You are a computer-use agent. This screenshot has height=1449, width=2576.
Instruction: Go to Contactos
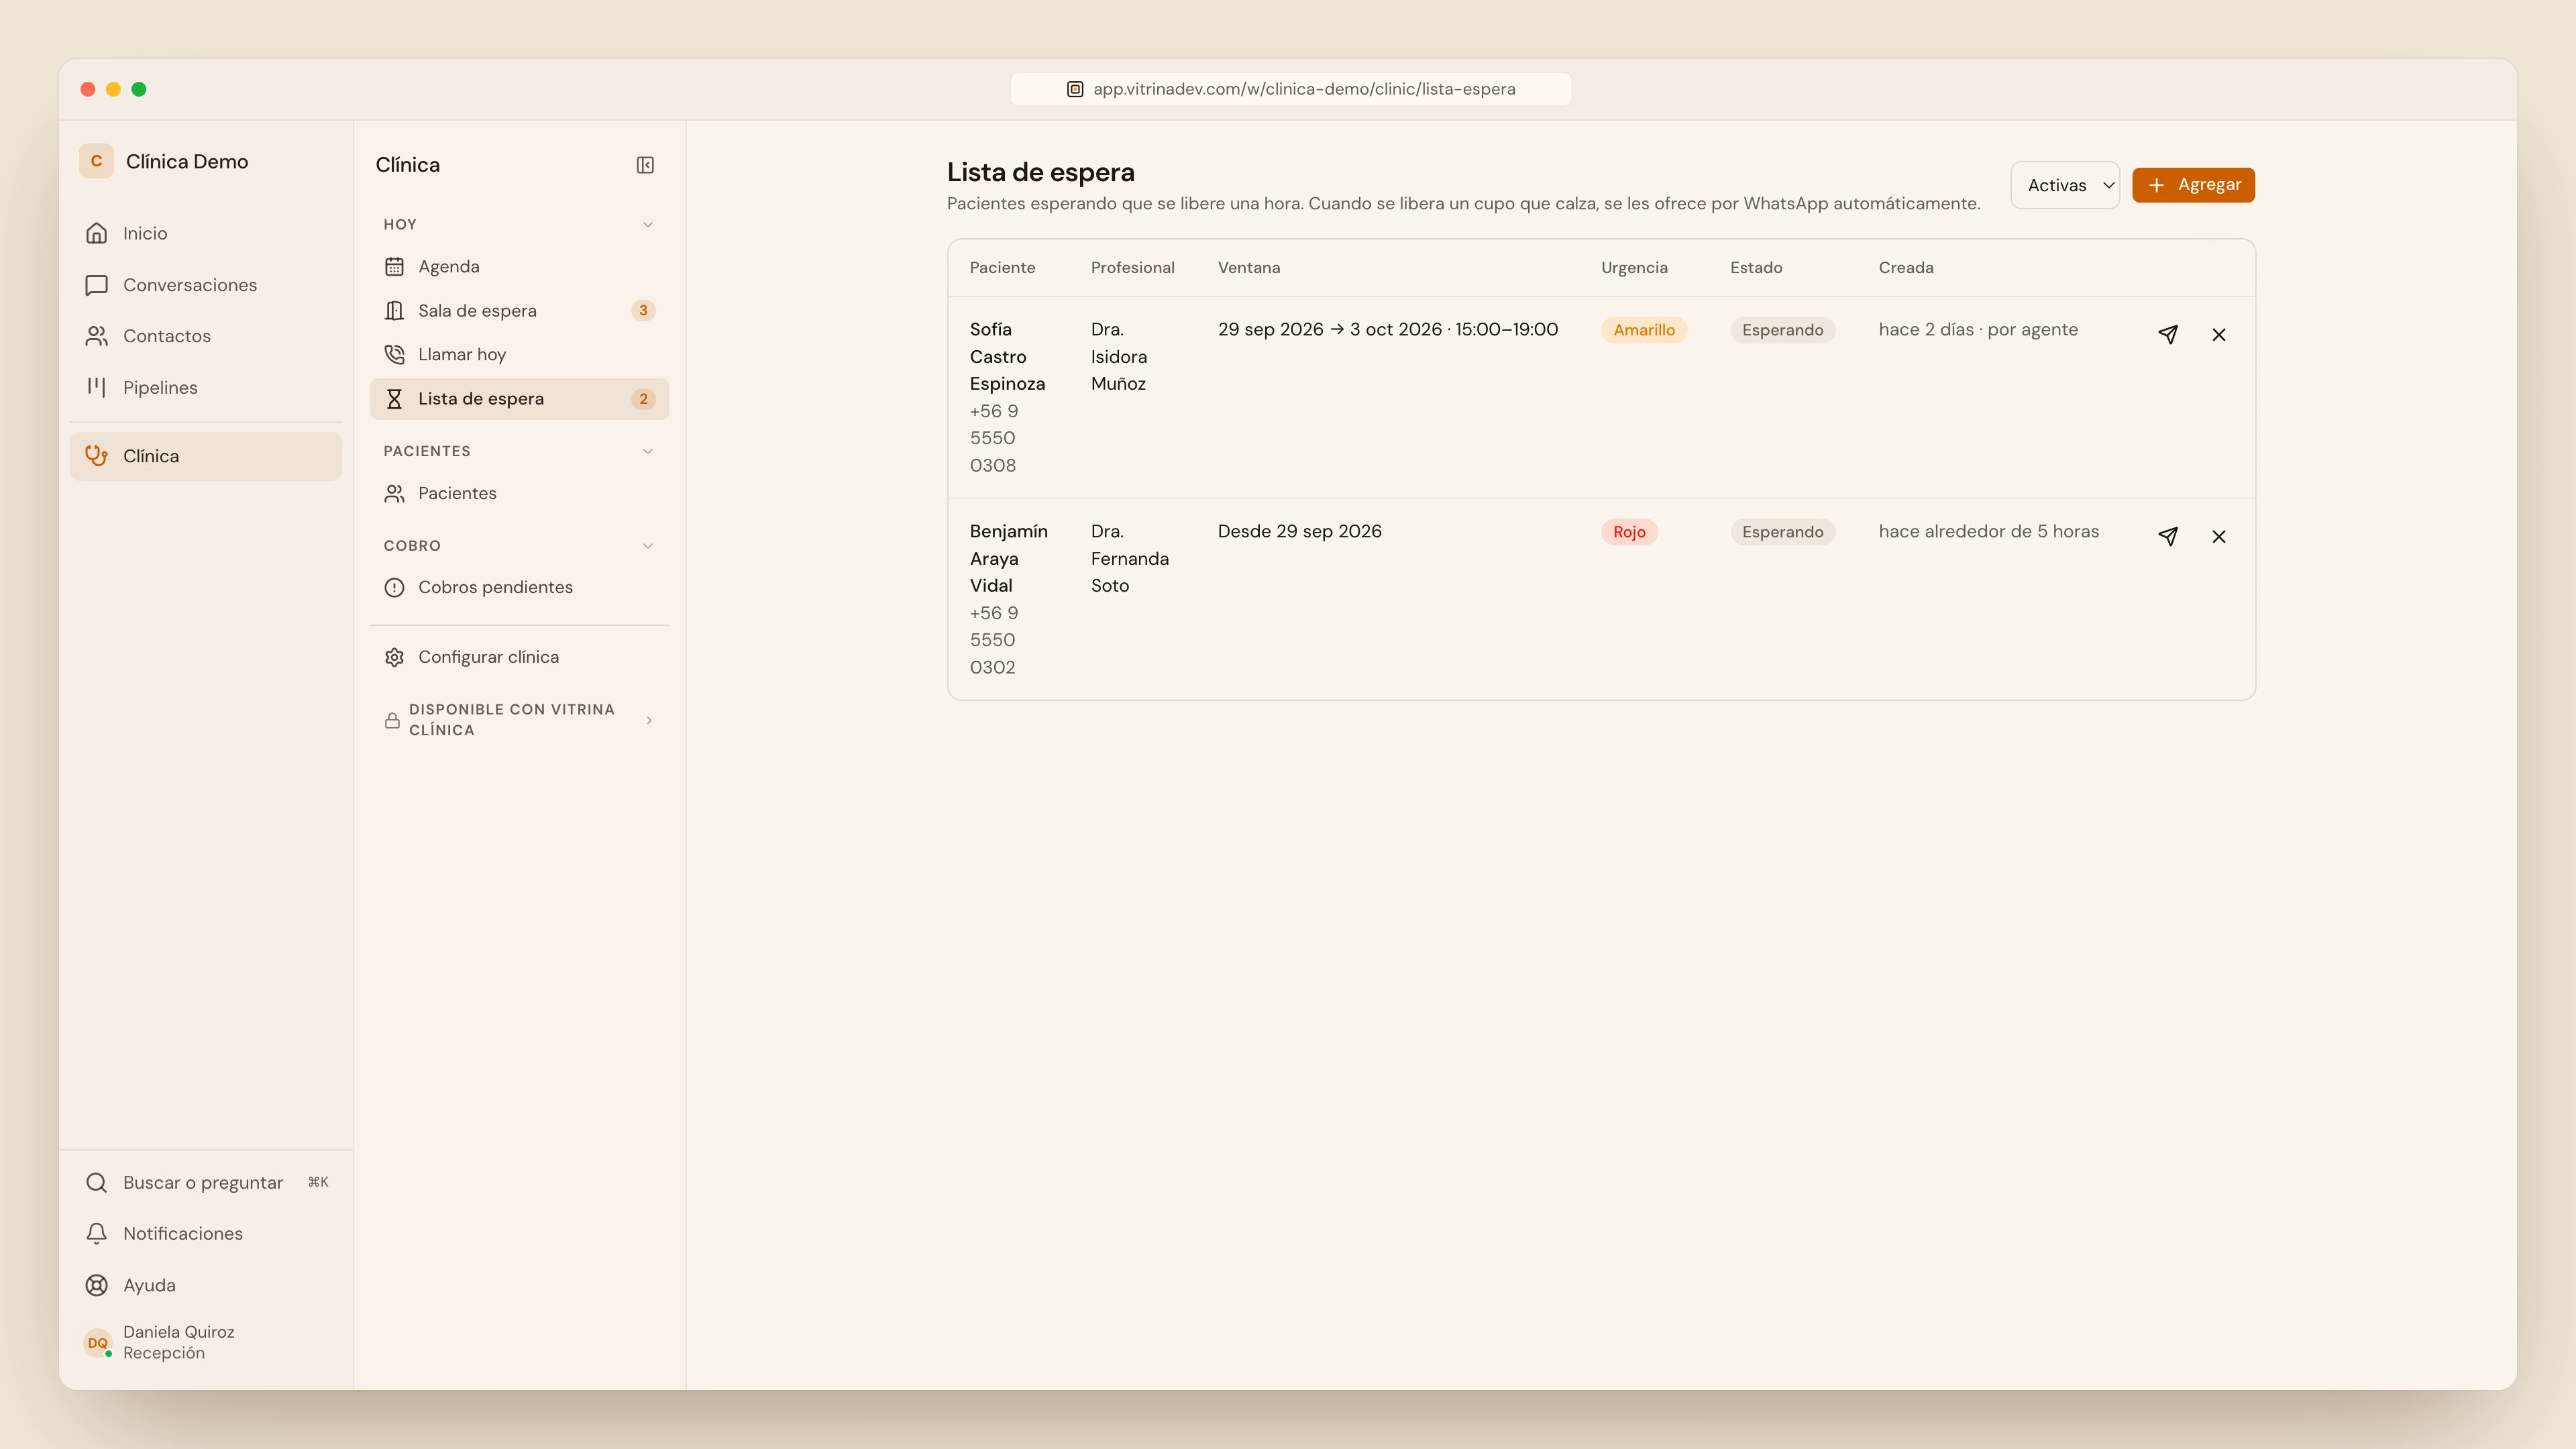(x=205, y=336)
